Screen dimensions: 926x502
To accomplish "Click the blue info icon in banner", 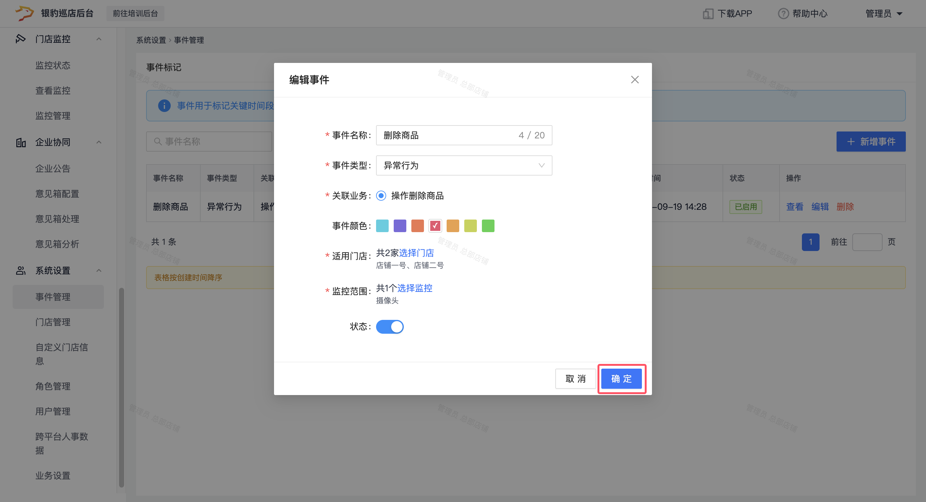I will 164,106.
